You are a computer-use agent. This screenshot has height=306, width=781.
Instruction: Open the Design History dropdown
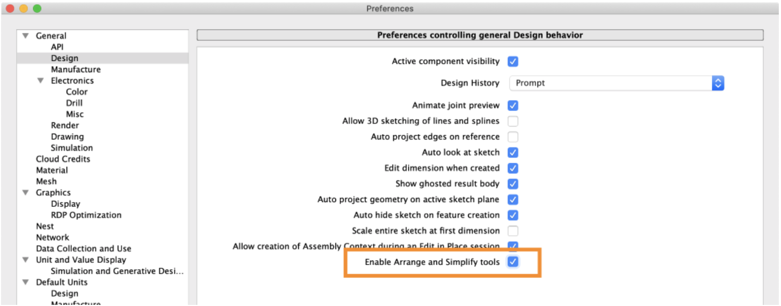pos(616,83)
